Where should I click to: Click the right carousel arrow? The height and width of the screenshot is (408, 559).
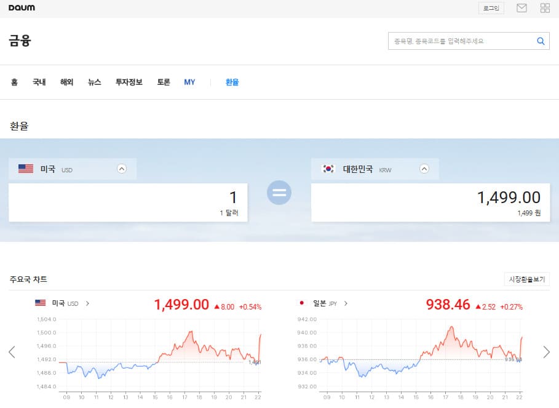[x=546, y=351]
